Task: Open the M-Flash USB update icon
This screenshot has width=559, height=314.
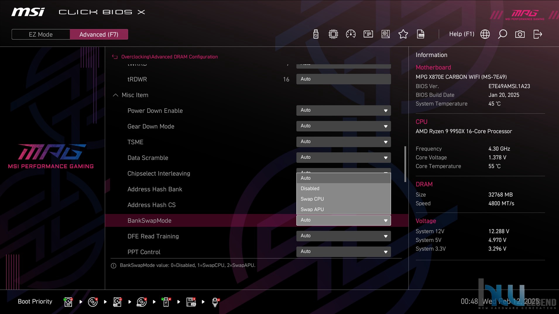Action: pos(316,34)
